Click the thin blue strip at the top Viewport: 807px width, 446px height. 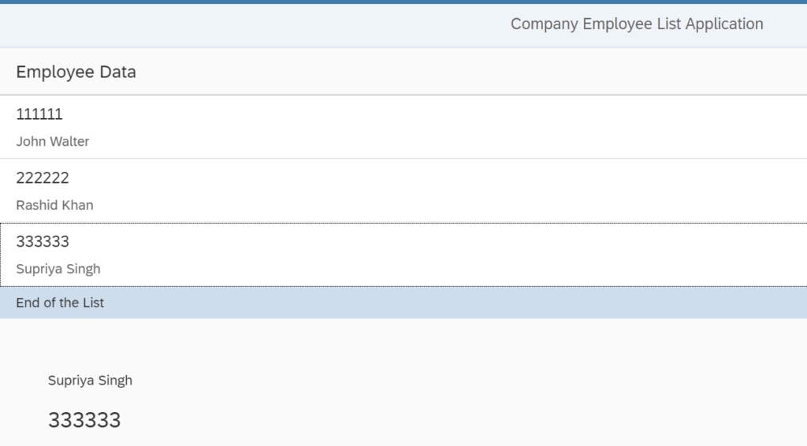point(403,2)
